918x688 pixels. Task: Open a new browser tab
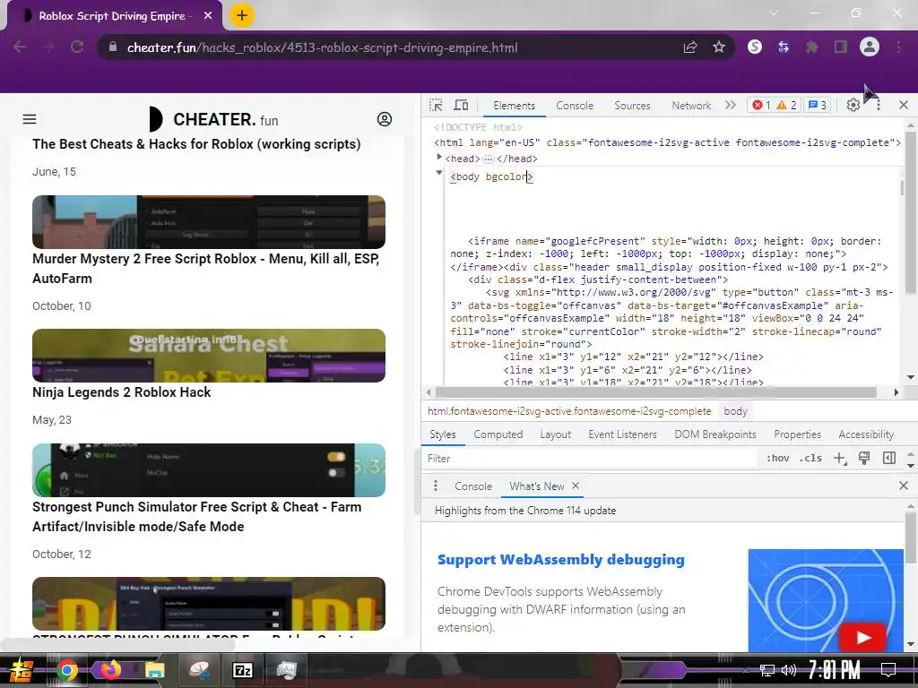(242, 15)
